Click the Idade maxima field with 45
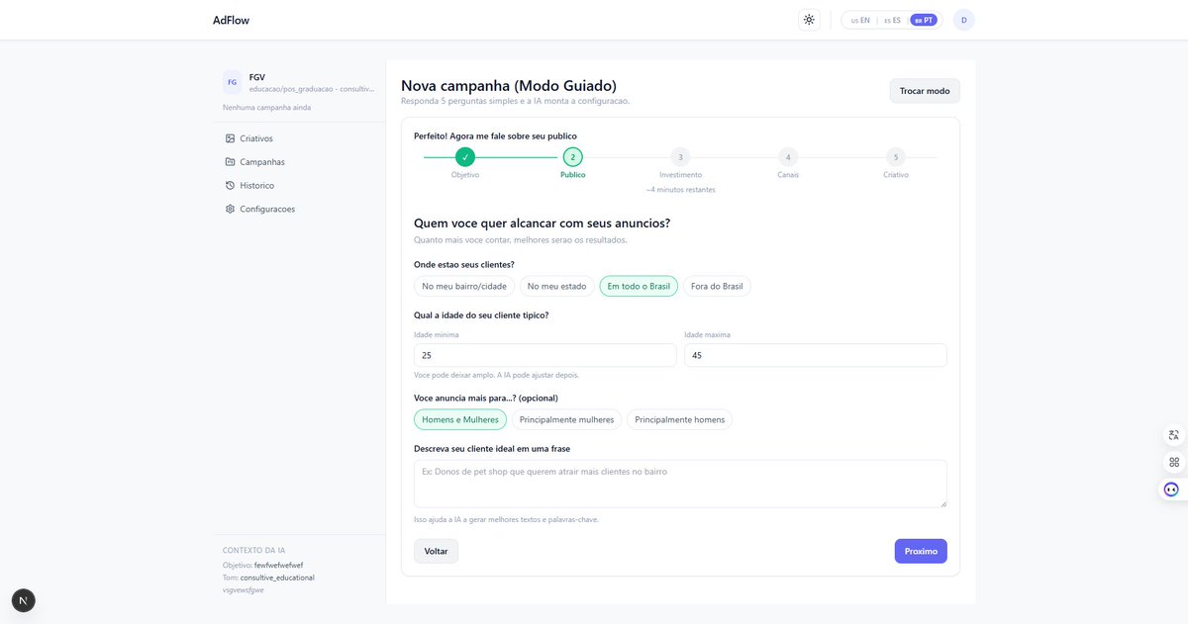Image resolution: width=1188 pixels, height=624 pixels. tap(816, 355)
